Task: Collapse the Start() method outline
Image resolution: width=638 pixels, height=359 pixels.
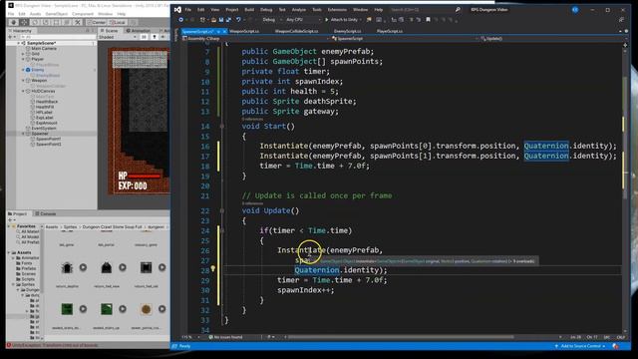Action: (x=222, y=127)
